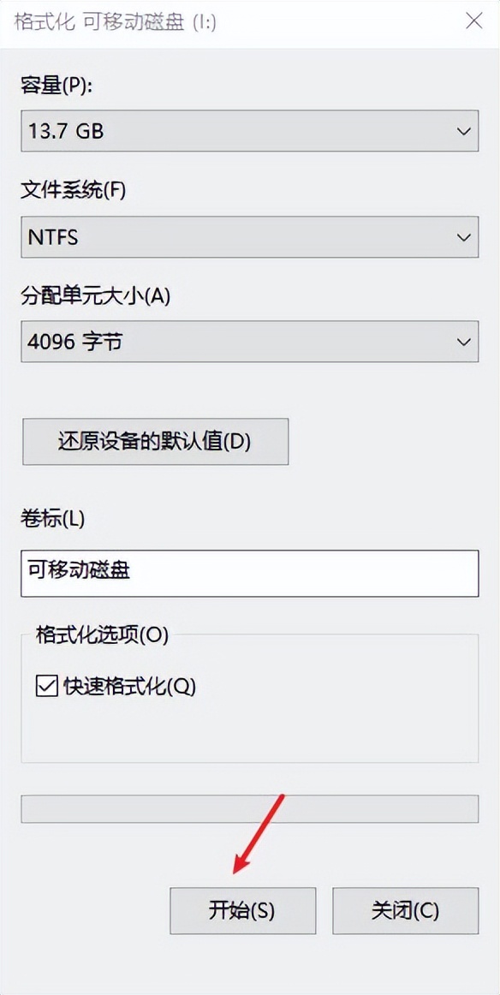Click inside the 卷标 volume label field
Viewport: 500px width, 995px height.
249,574
